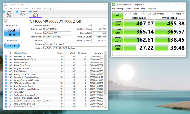This screenshot has height=114, width=190.
Task: Click the Threshold column header
Action: [x=82, y=53]
